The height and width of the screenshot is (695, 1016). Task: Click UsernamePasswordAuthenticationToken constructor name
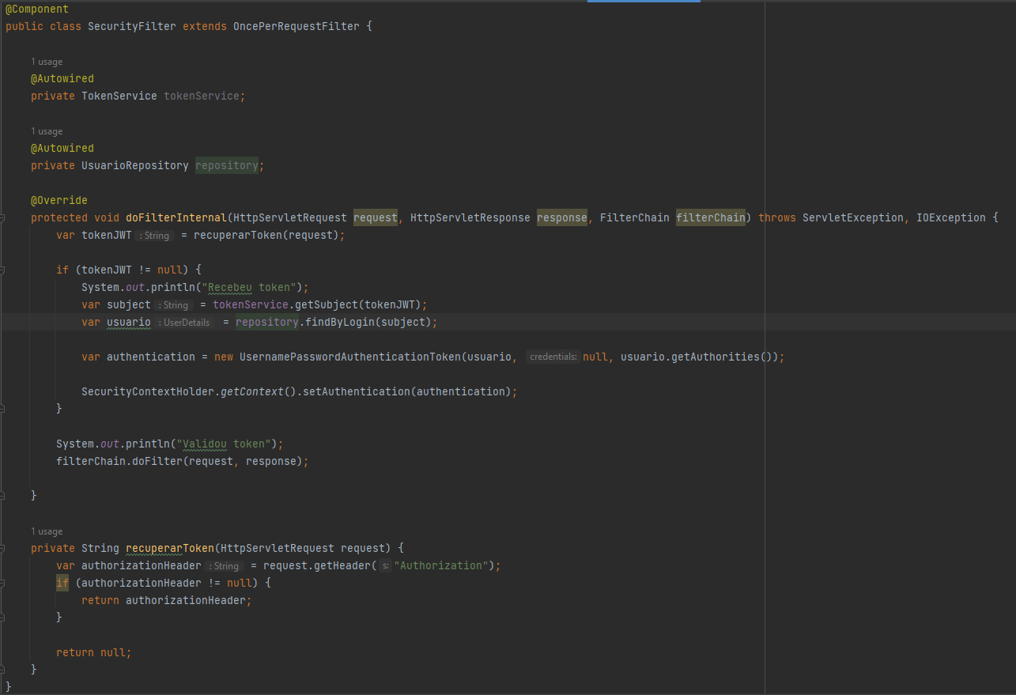pos(350,357)
